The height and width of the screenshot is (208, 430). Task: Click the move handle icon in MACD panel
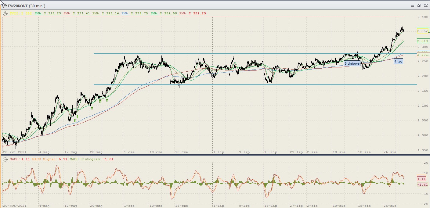pyautogui.click(x=5, y=159)
